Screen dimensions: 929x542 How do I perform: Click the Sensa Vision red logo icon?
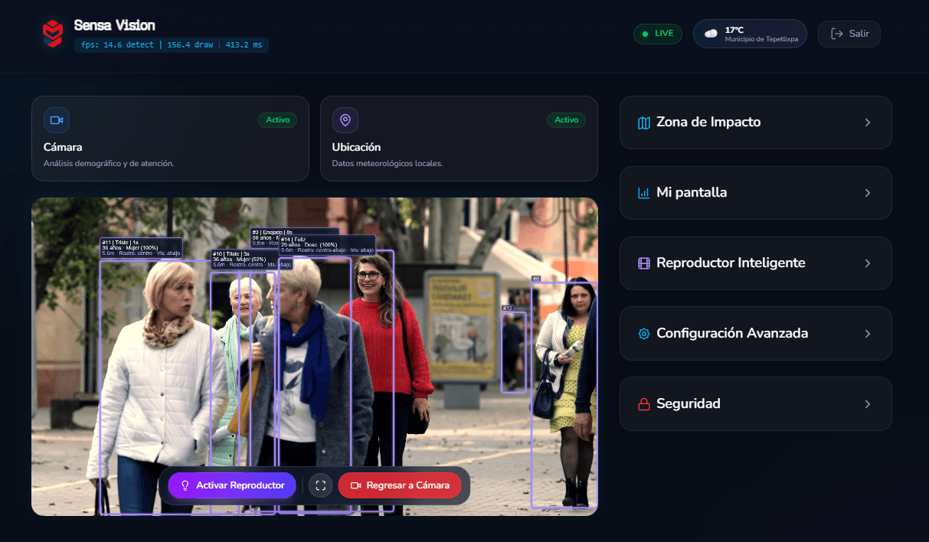[52, 34]
